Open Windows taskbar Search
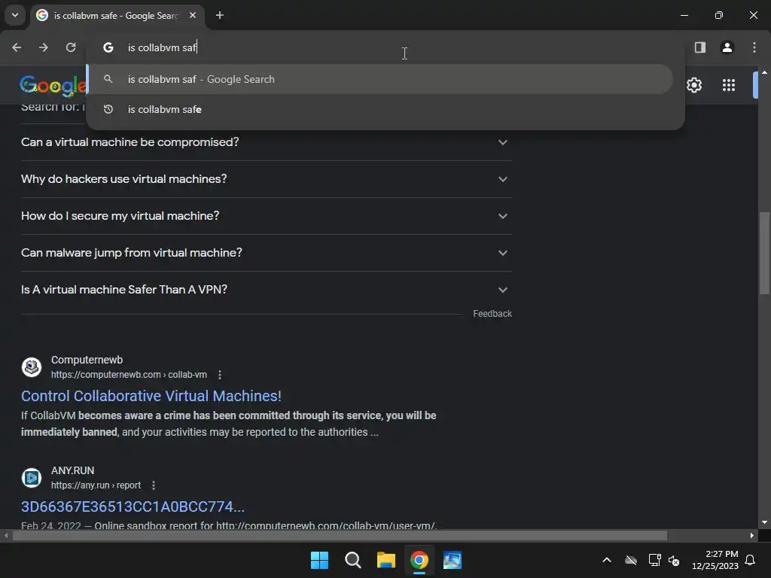The height and width of the screenshot is (578, 771). point(352,560)
